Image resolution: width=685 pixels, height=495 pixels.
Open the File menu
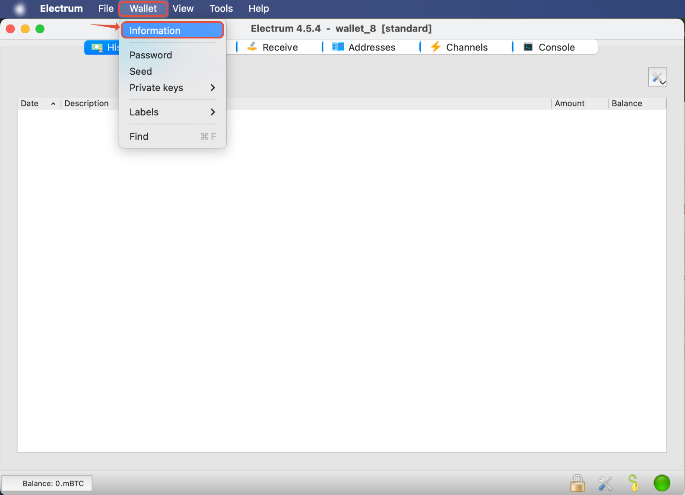click(x=106, y=9)
